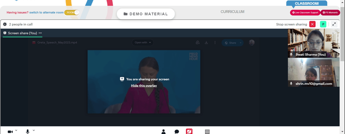
Task: Click the add to Drive icon
Action: 198,43
